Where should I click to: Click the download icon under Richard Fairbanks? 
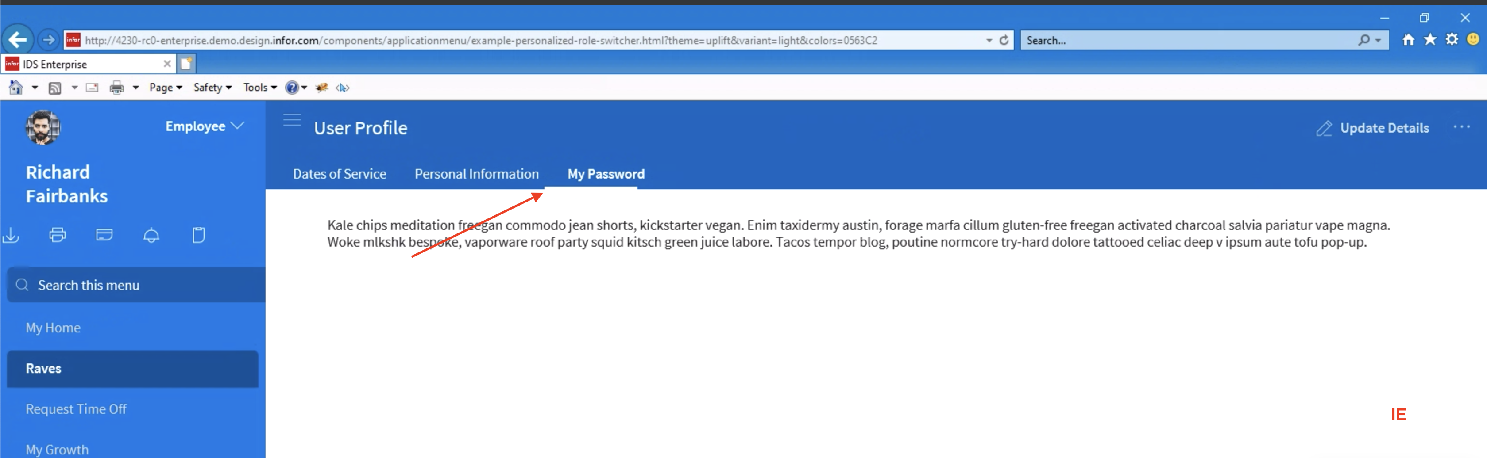click(11, 235)
